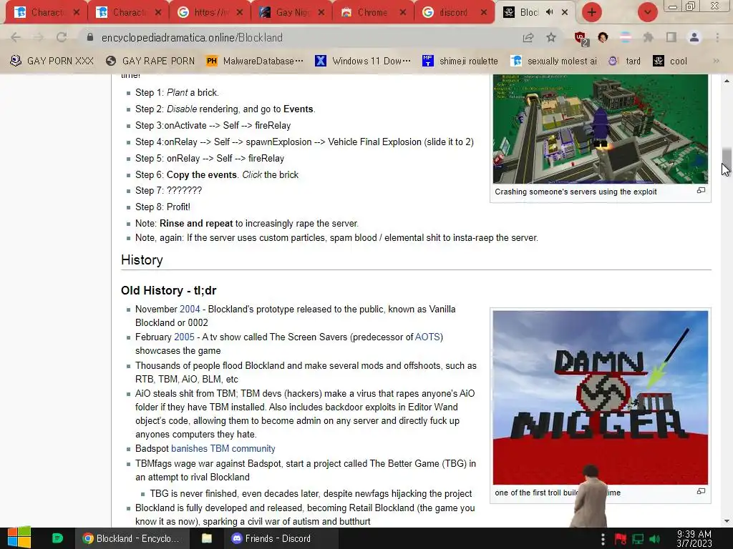Open the taskbar clock showing 9:39 AM

tap(694, 539)
